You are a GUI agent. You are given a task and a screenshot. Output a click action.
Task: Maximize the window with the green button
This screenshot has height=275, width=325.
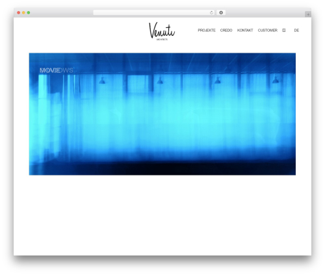(x=29, y=13)
